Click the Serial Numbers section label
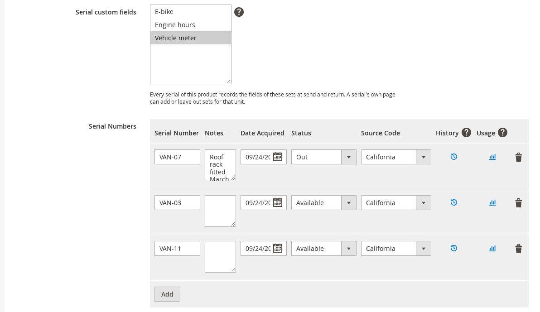The width and height of the screenshot is (540, 312). (x=113, y=126)
